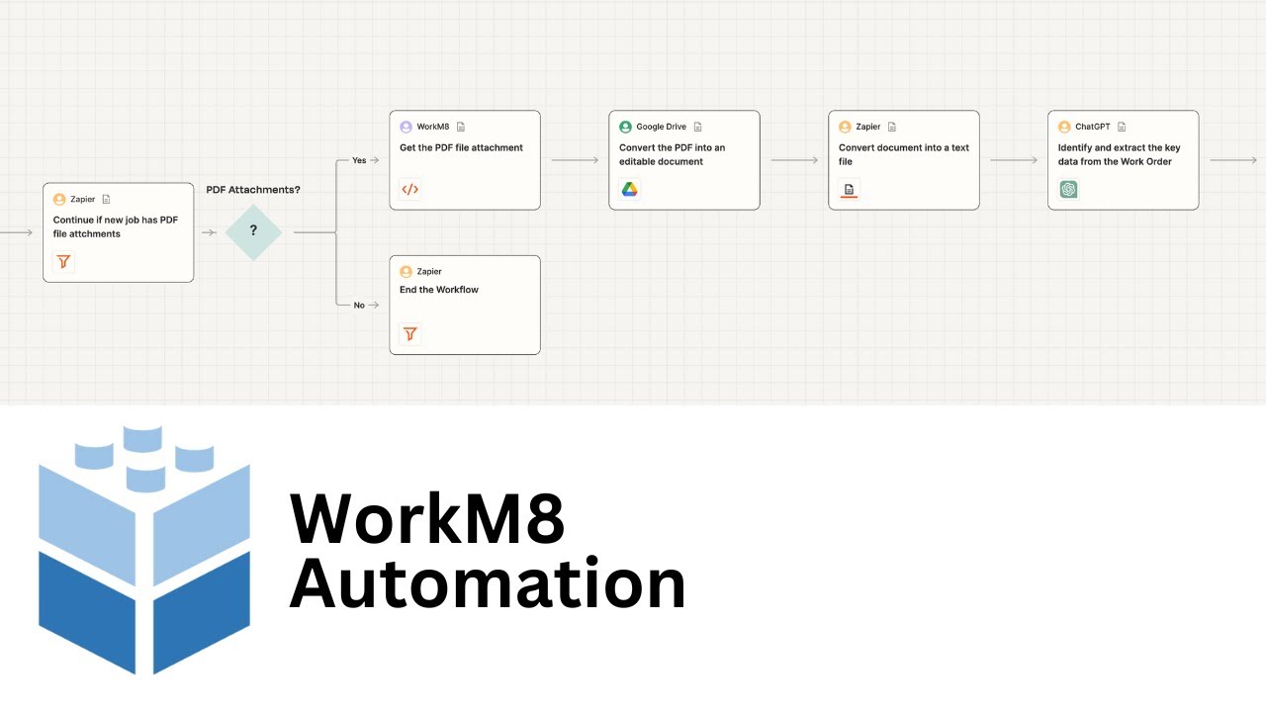1266x712 pixels.
Task: Click the 'WorkM8 Automation' title text
Action: point(488,552)
